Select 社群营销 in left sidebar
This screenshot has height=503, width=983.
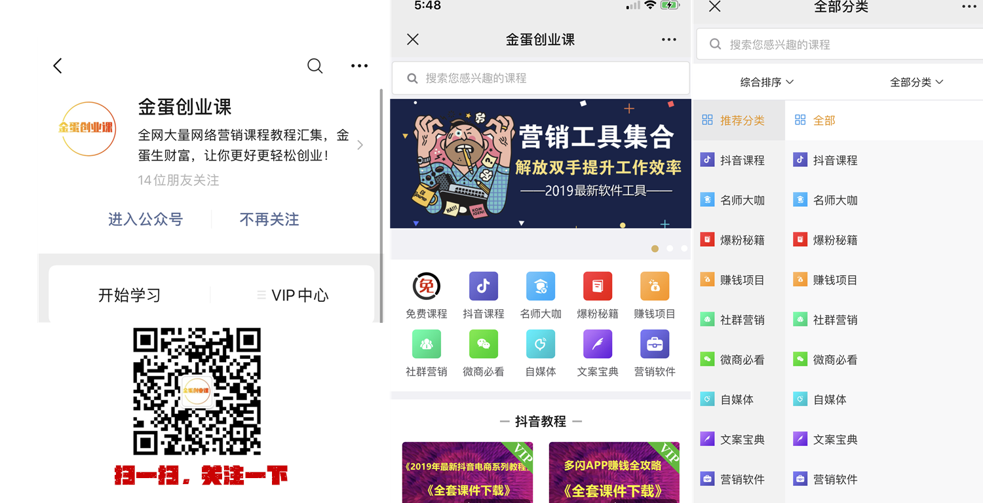coord(739,320)
